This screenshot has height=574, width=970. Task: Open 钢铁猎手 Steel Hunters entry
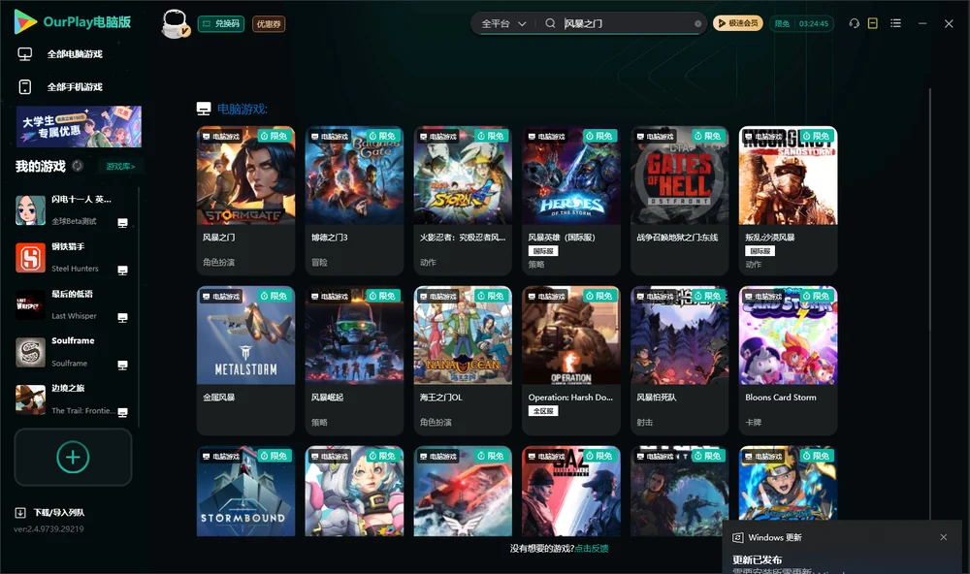pyautogui.click(x=73, y=257)
